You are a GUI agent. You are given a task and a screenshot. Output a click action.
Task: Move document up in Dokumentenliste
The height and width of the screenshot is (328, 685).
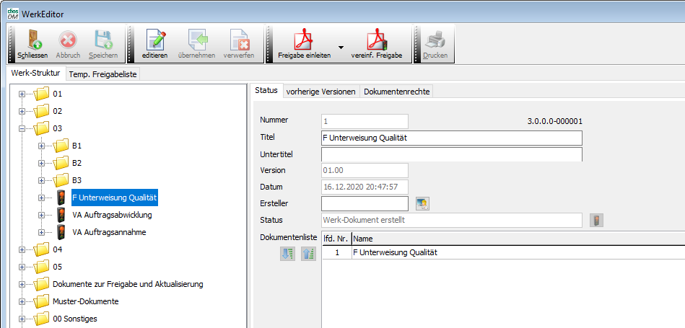click(x=308, y=254)
